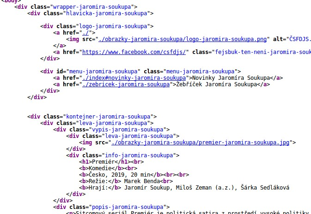The width and height of the screenshot is (311, 214).
Task: Click the cast name "Miloš Zeman (a.z.)"
Action: point(206,188)
